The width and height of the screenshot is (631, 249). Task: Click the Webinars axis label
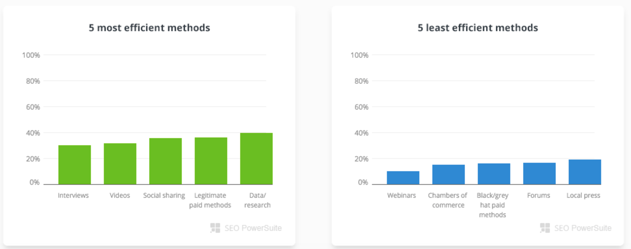[x=402, y=196]
